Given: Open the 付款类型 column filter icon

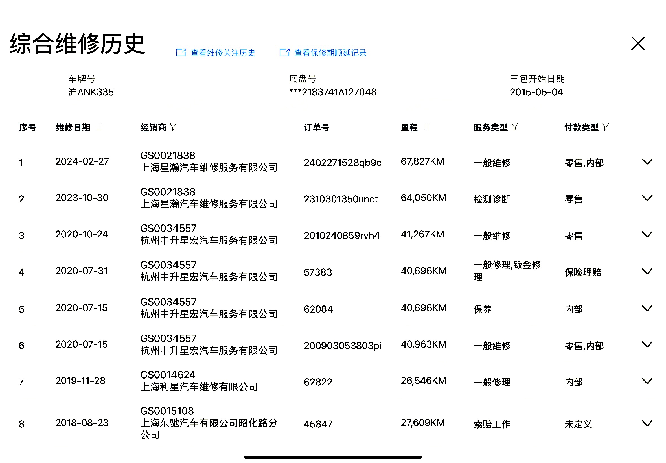Looking at the screenshot, I should click(x=605, y=127).
